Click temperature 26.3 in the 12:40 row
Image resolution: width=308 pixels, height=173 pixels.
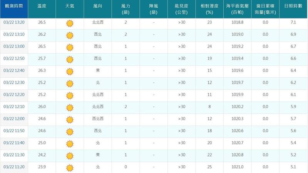click(42, 70)
